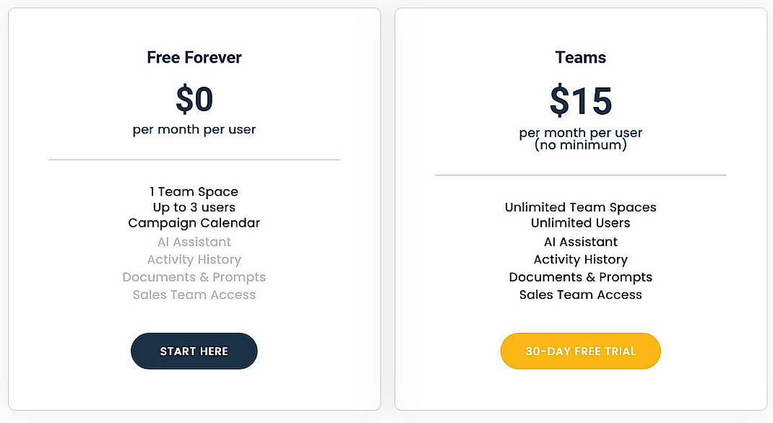
Task: Click Documents & Prompts in Teams list
Action: (580, 276)
